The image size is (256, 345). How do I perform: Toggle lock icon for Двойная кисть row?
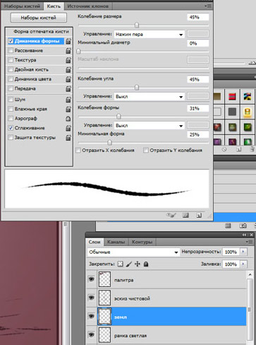click(68, 69)
